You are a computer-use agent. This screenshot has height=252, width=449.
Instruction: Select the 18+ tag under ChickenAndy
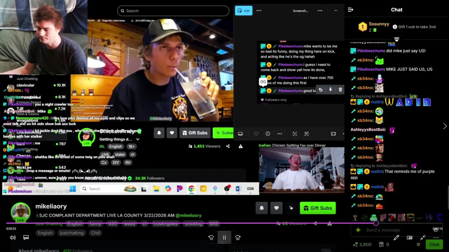pyautogui.click(x=131, y=147)
